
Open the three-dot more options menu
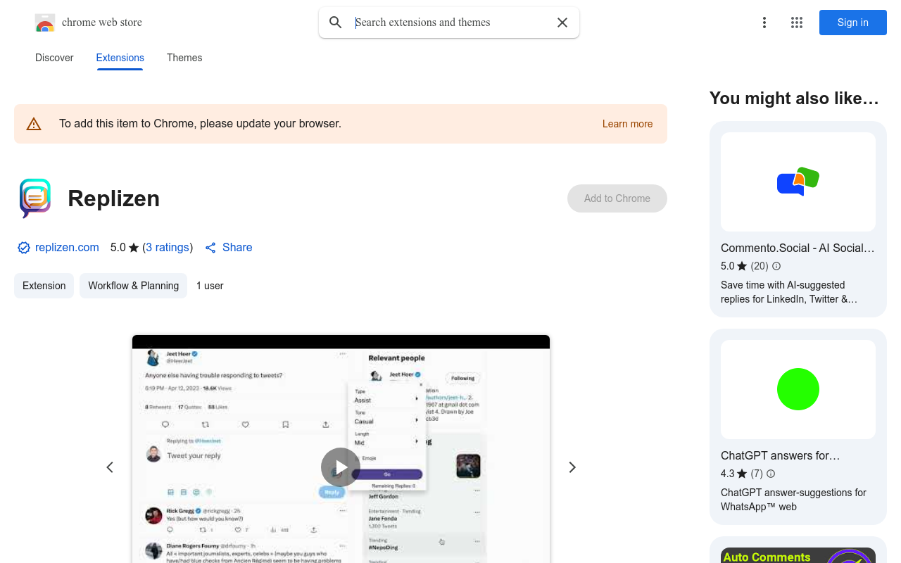click(x=764, y=23)
